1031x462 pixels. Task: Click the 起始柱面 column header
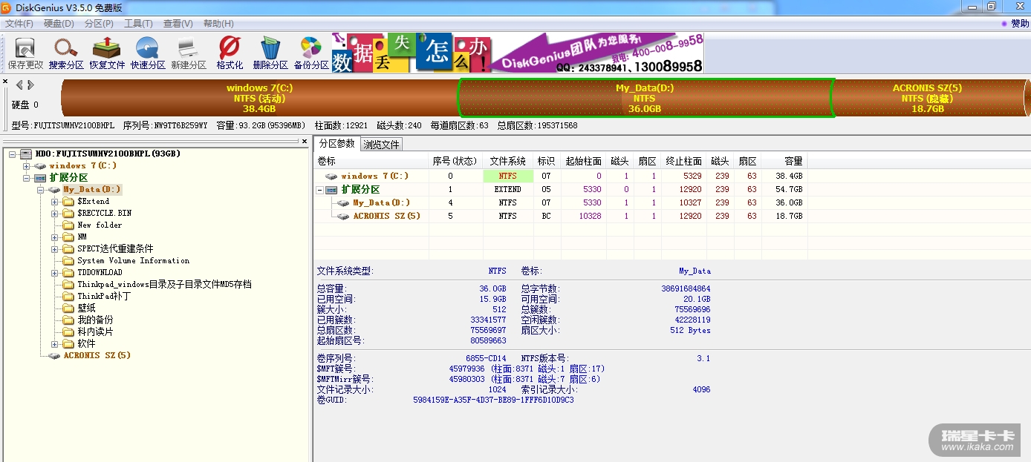tap(583, 162)
